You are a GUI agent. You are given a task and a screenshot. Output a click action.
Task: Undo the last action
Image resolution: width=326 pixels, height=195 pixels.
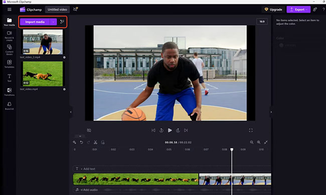pos(81,142)
